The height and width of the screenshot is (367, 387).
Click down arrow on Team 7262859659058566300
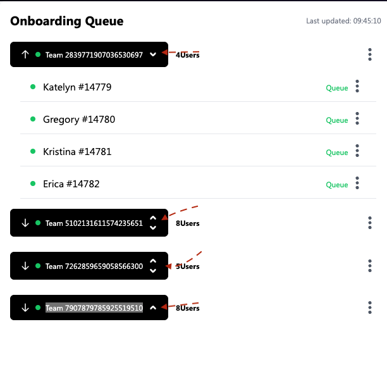coord(25,266)
